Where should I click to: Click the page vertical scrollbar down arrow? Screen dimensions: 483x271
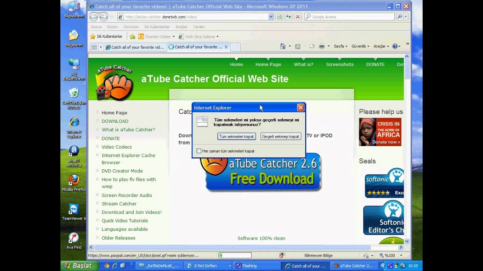[407, 241]
